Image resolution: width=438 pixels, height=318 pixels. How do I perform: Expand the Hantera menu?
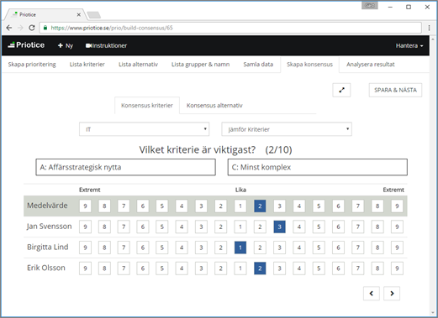point(409,45)
